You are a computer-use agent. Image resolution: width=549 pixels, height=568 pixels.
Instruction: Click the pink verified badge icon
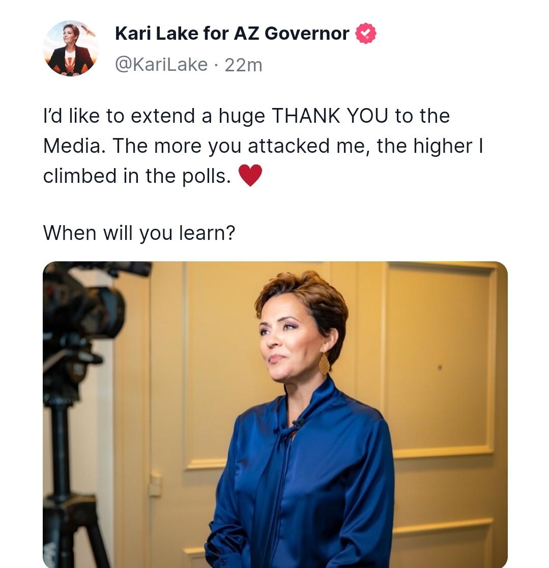[365, 33]
